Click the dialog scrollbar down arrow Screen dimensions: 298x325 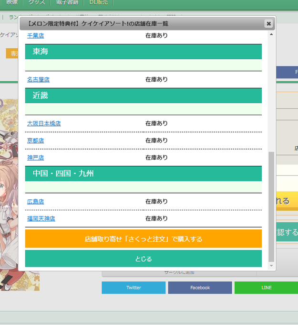pos(271,266)
